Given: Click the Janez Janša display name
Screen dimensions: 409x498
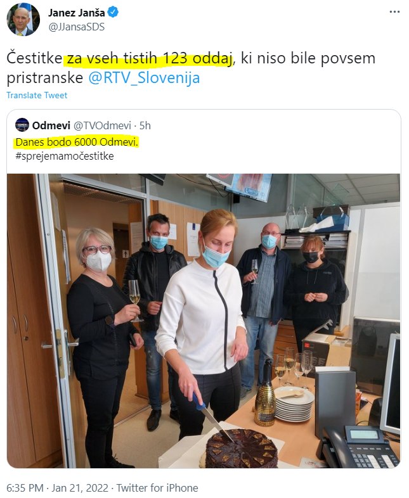Looking at the screenshot, I should click(77, 13).
